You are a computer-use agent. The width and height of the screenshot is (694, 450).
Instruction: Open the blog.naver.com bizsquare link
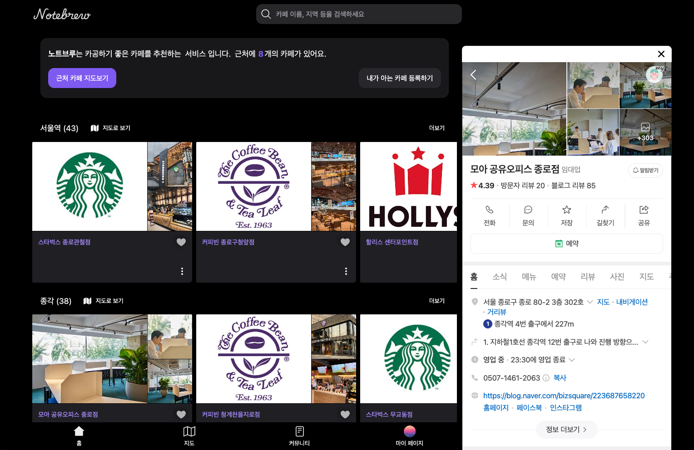564,396
